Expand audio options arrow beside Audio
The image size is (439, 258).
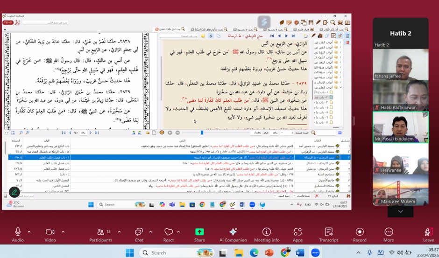pyautogui.click(x=29, y=232)
